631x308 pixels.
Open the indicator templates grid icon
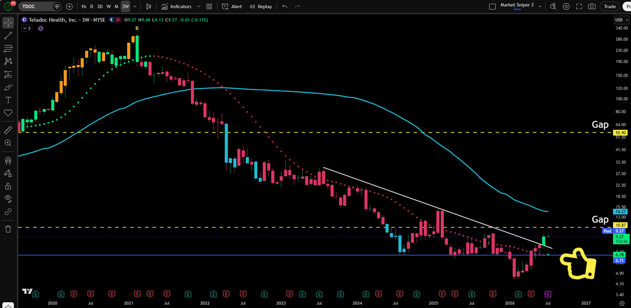[209, 6]
